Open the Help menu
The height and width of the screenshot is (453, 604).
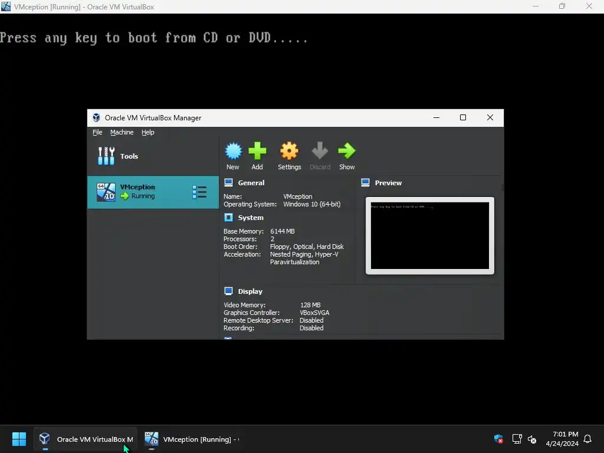148,132
